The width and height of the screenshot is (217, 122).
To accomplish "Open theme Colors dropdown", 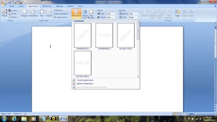I will pyautogui.click(x=14, y=11).
